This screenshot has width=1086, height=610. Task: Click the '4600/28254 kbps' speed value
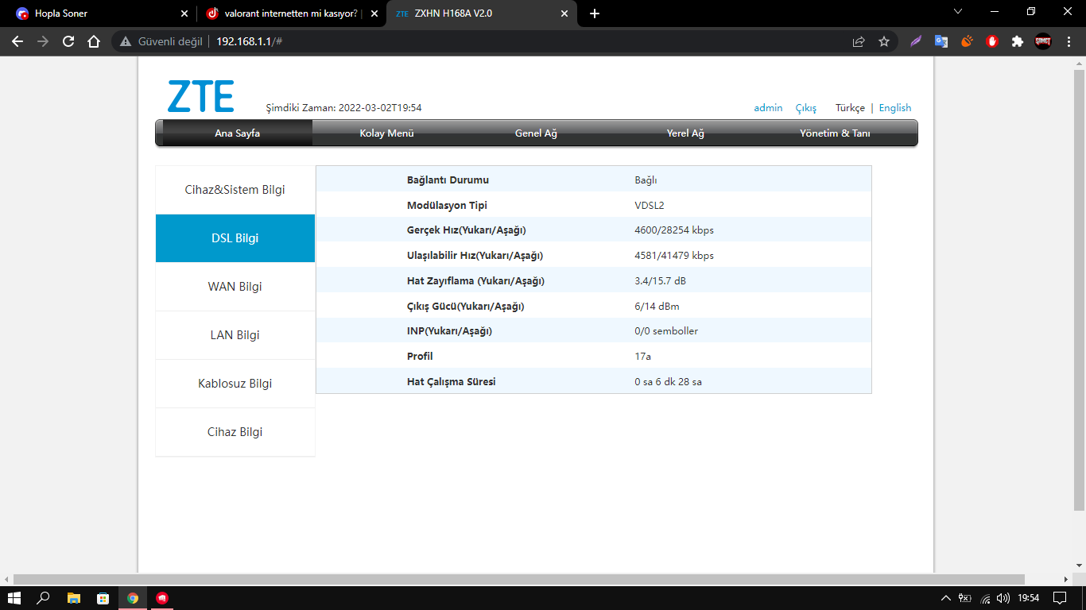coord(674,230)
